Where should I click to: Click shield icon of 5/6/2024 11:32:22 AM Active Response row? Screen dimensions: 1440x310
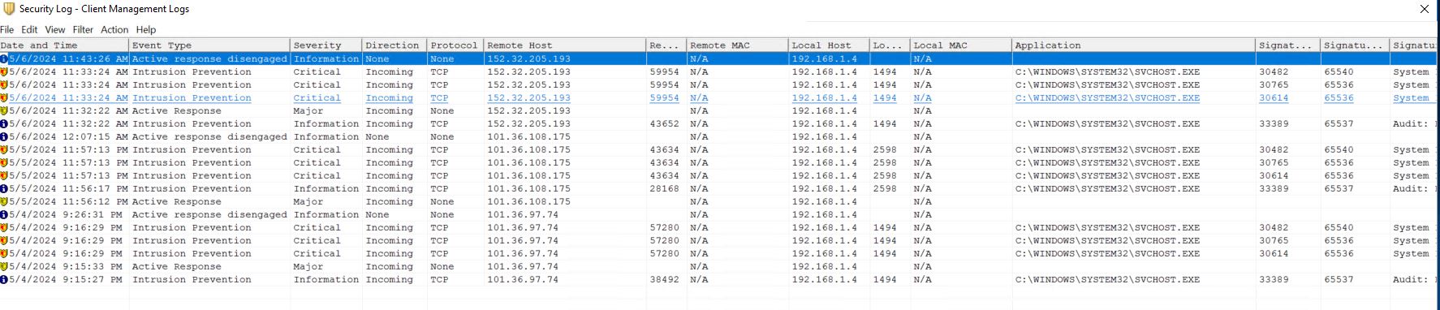point(4,111)
